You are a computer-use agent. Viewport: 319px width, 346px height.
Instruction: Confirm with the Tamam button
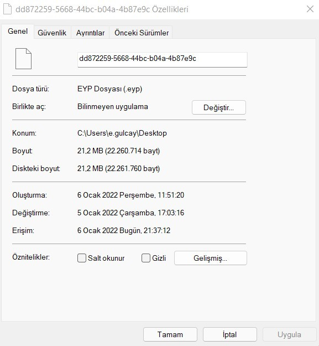pos(170,334)
